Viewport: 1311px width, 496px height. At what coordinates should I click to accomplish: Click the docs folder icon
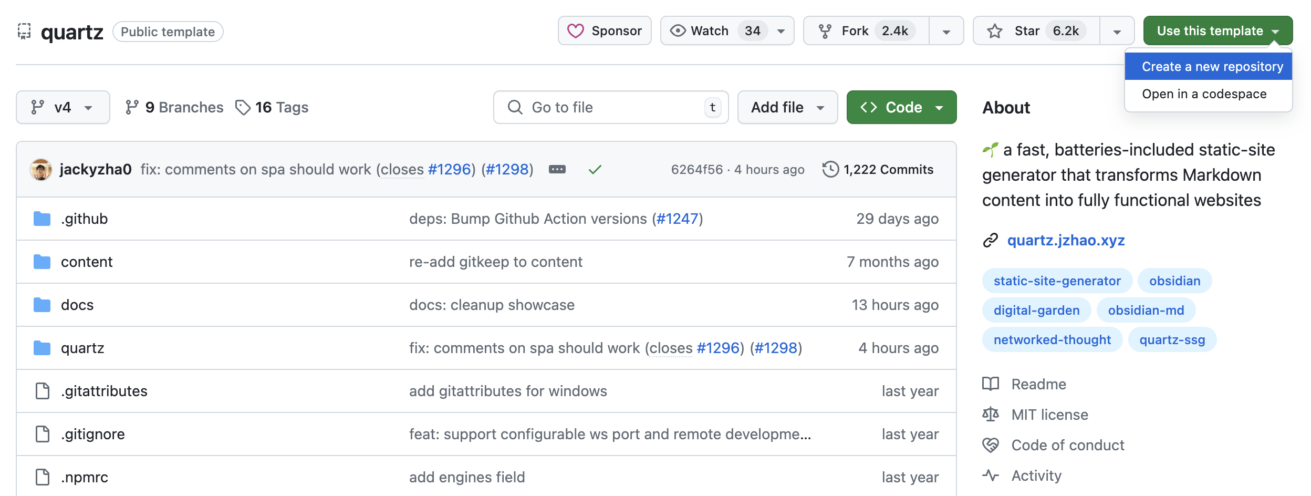click(x=42, y=305)
